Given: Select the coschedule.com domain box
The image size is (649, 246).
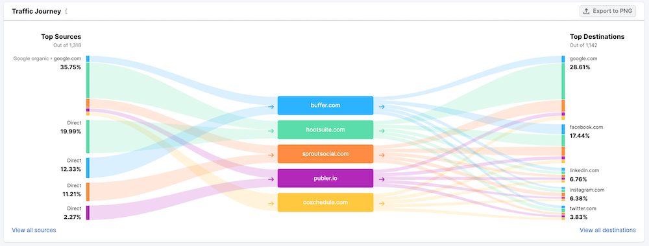Looking at the screenshot, I should point(325,203).
